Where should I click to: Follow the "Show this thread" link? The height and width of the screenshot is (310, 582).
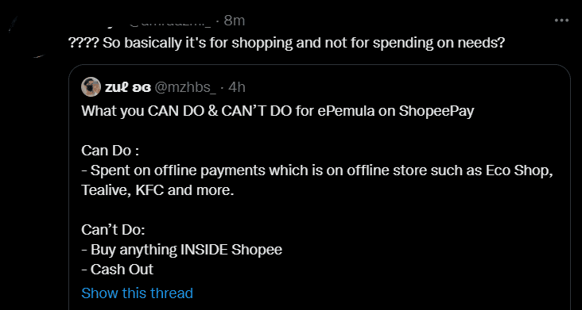(x=137, y=293)
